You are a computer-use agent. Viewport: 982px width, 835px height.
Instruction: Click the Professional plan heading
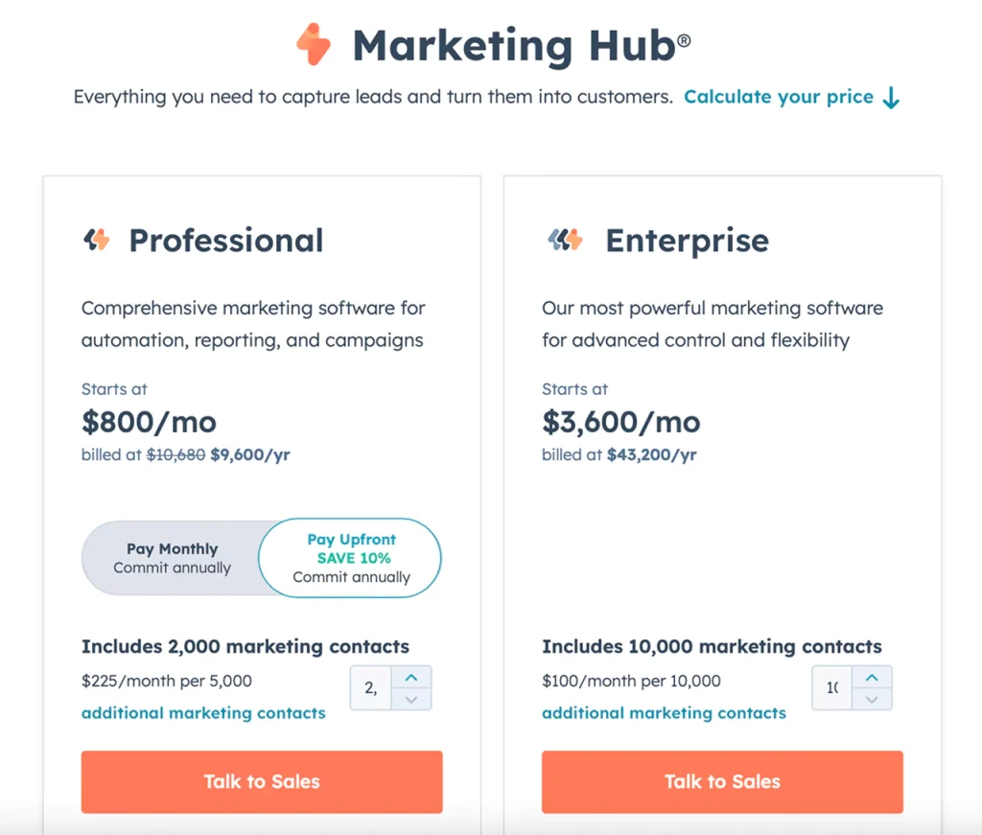[226, 241]
